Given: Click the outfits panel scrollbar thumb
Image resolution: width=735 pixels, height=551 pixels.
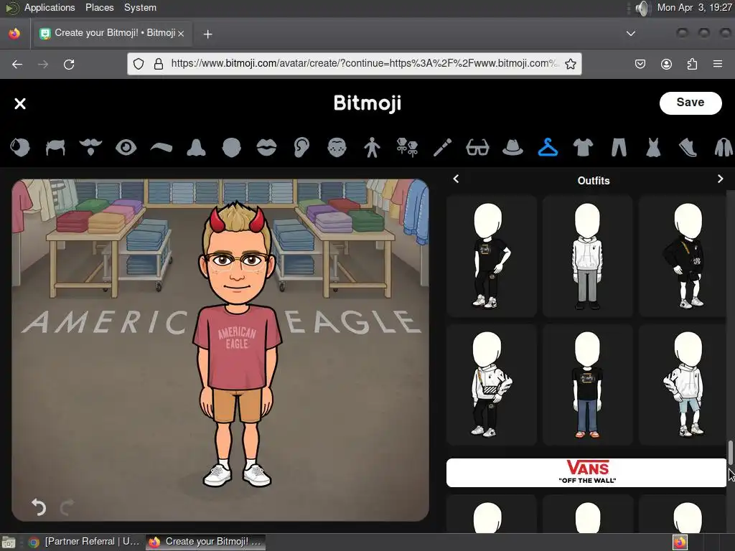Looking at the screenshot, I should coord(730,453).
